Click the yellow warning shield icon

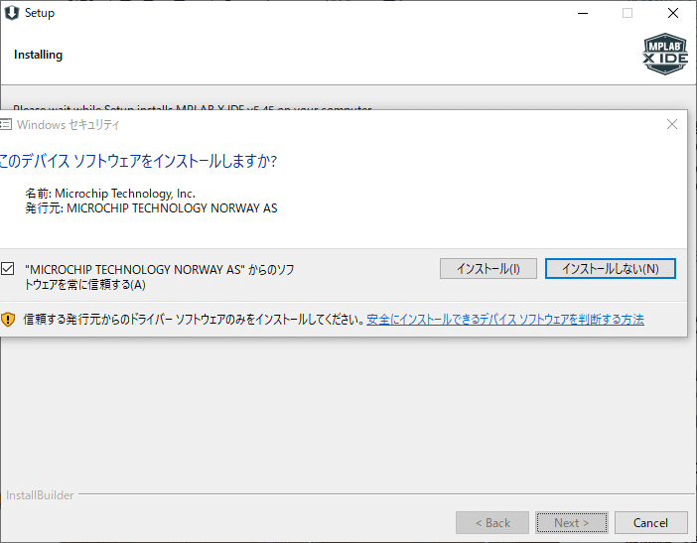click(8, 319)
